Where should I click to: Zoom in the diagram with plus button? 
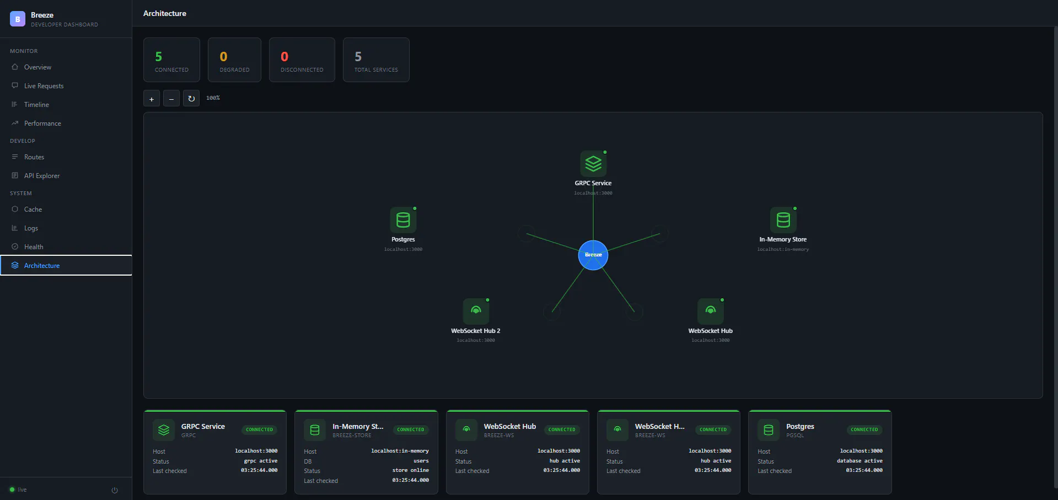[x=152, y=99]
